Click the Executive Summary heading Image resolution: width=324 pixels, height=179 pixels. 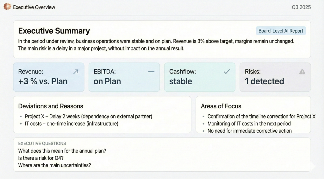click(54, 31)
